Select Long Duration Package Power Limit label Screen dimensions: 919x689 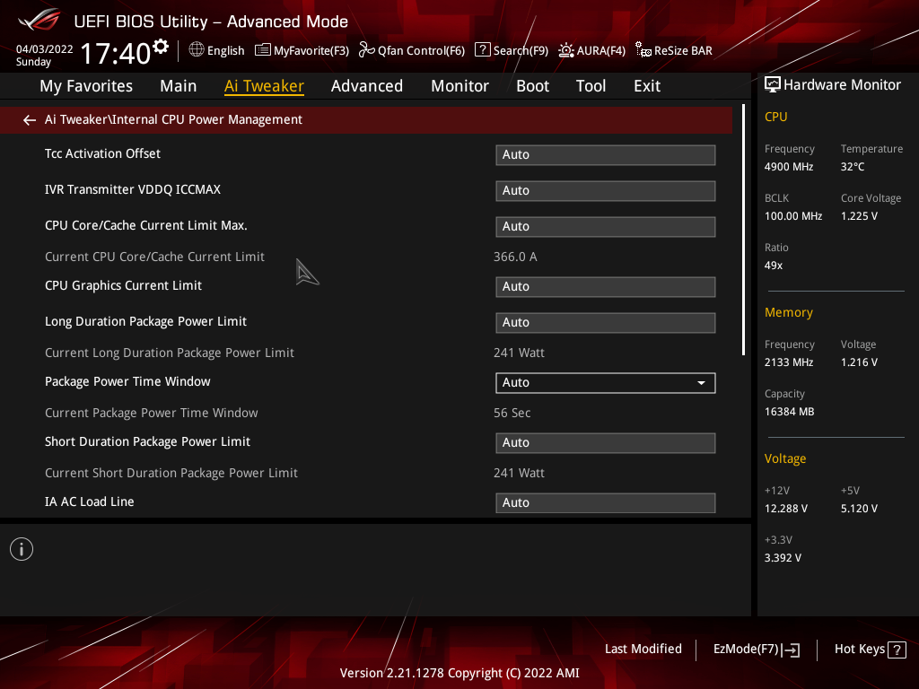[x=146, y=322]
